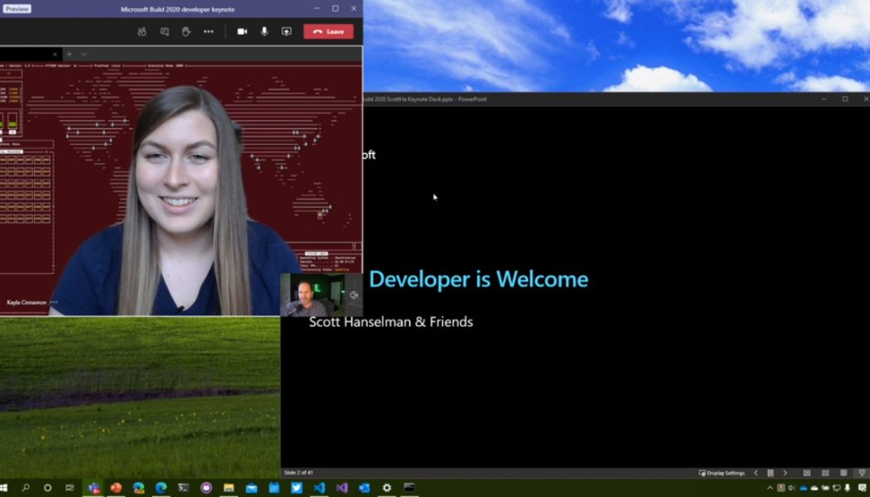Open the share screen tray in Teams

[287, 31]
